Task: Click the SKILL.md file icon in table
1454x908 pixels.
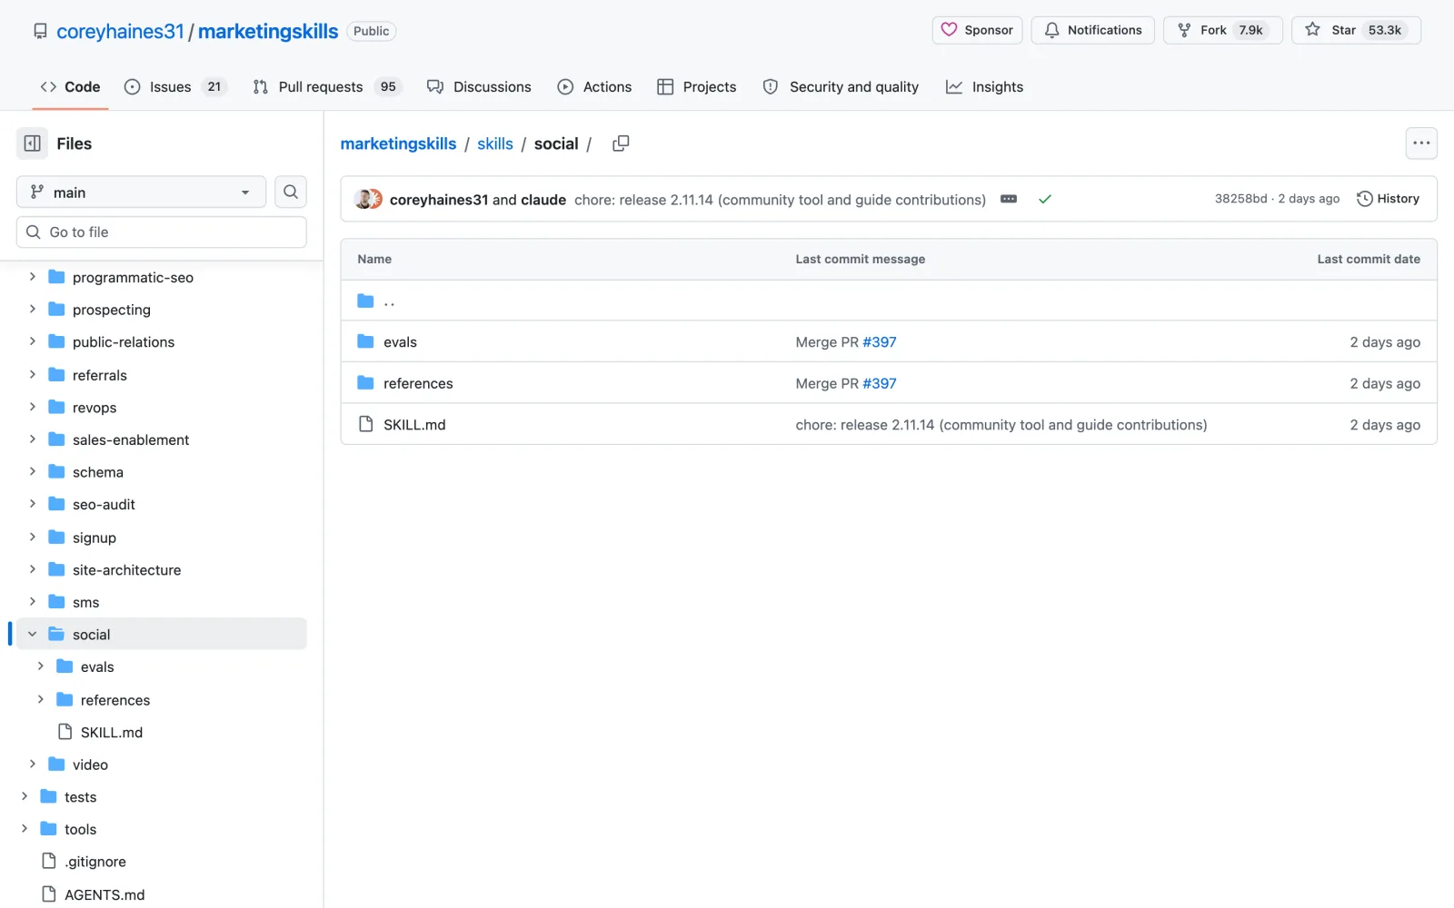Action: pos(365,424)
